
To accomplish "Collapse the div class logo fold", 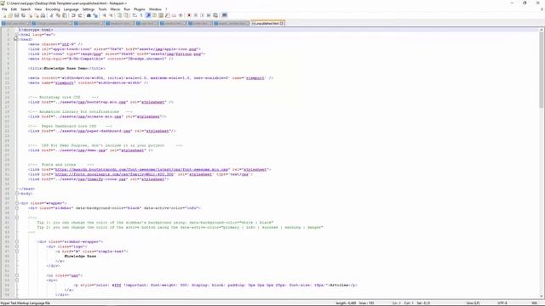I will 17,246.
